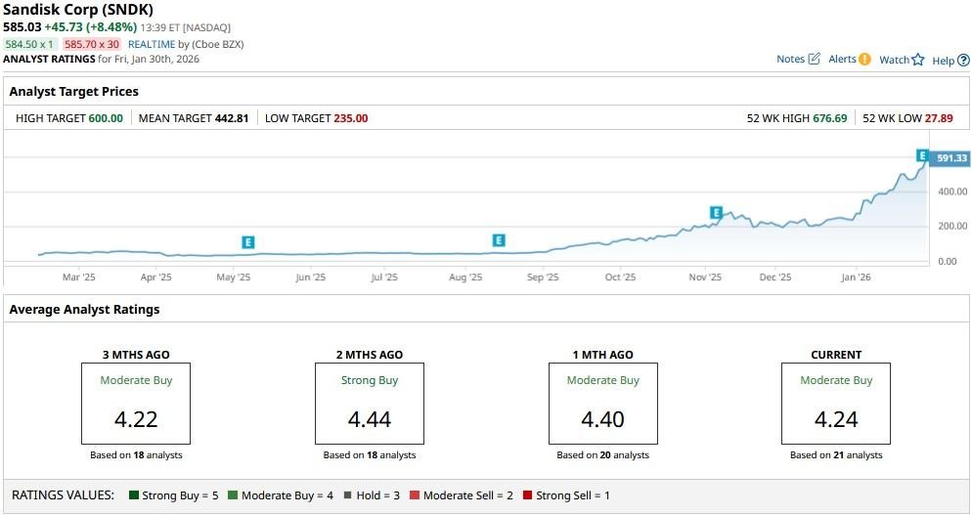Click the earnings marker near Nov '25
The height and width of the screenshot is (515, 972).
(x=716, y=213)
